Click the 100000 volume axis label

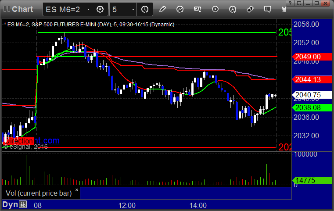(305, 154)
